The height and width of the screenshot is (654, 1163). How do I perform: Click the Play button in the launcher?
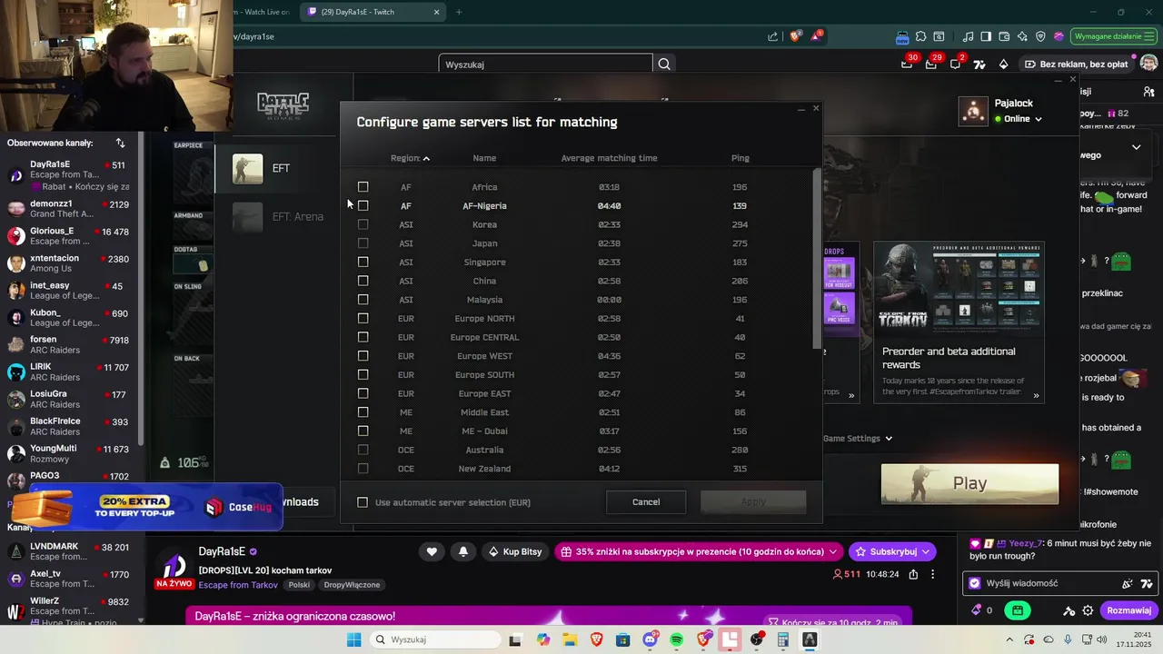969,483
